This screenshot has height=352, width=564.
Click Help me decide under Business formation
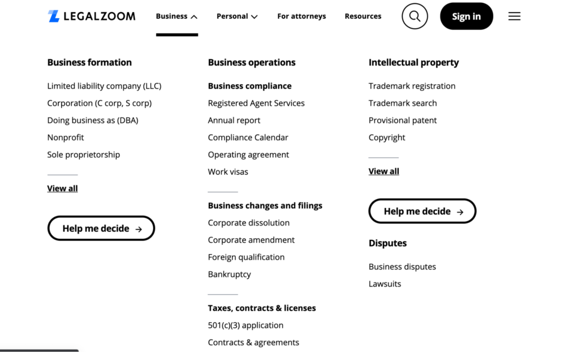click(x=101, y=228)
